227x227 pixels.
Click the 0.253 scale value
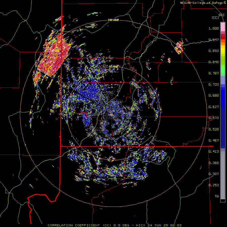(x=214, y=185)
